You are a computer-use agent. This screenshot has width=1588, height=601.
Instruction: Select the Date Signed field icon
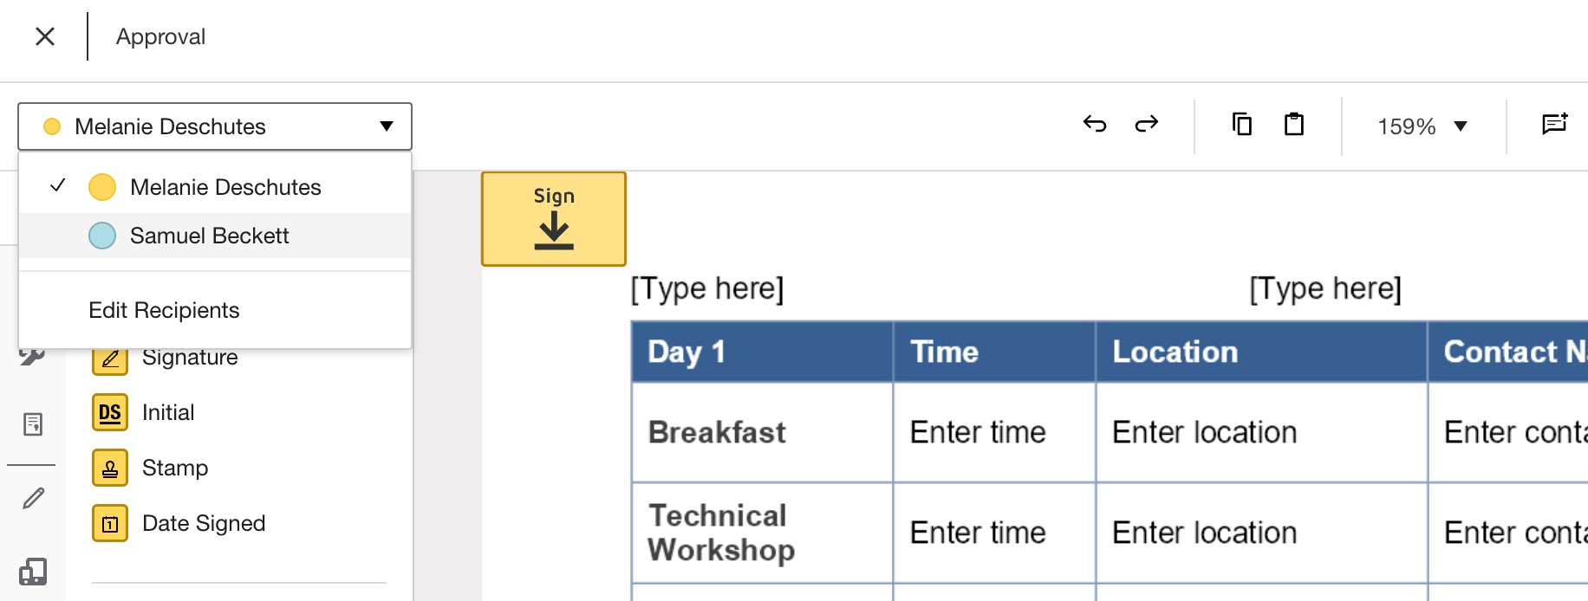tap(110, 523)
